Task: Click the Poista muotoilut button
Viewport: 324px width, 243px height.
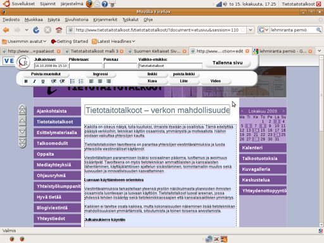Action: 46,74
